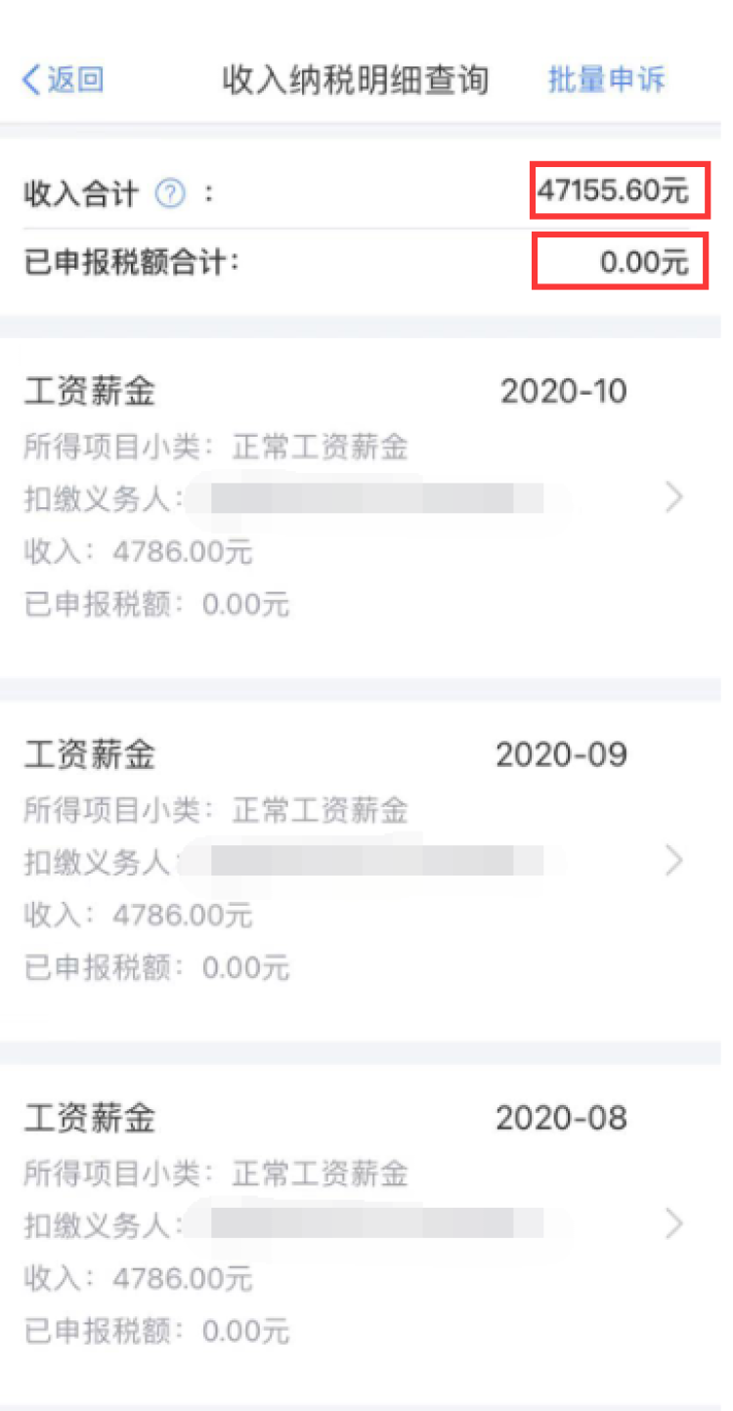Image resolution: width=733 pixels, height=1411 pixels.
Task: Open the income total help question mark
Action: pyautogui.click(x=170, y=194)
